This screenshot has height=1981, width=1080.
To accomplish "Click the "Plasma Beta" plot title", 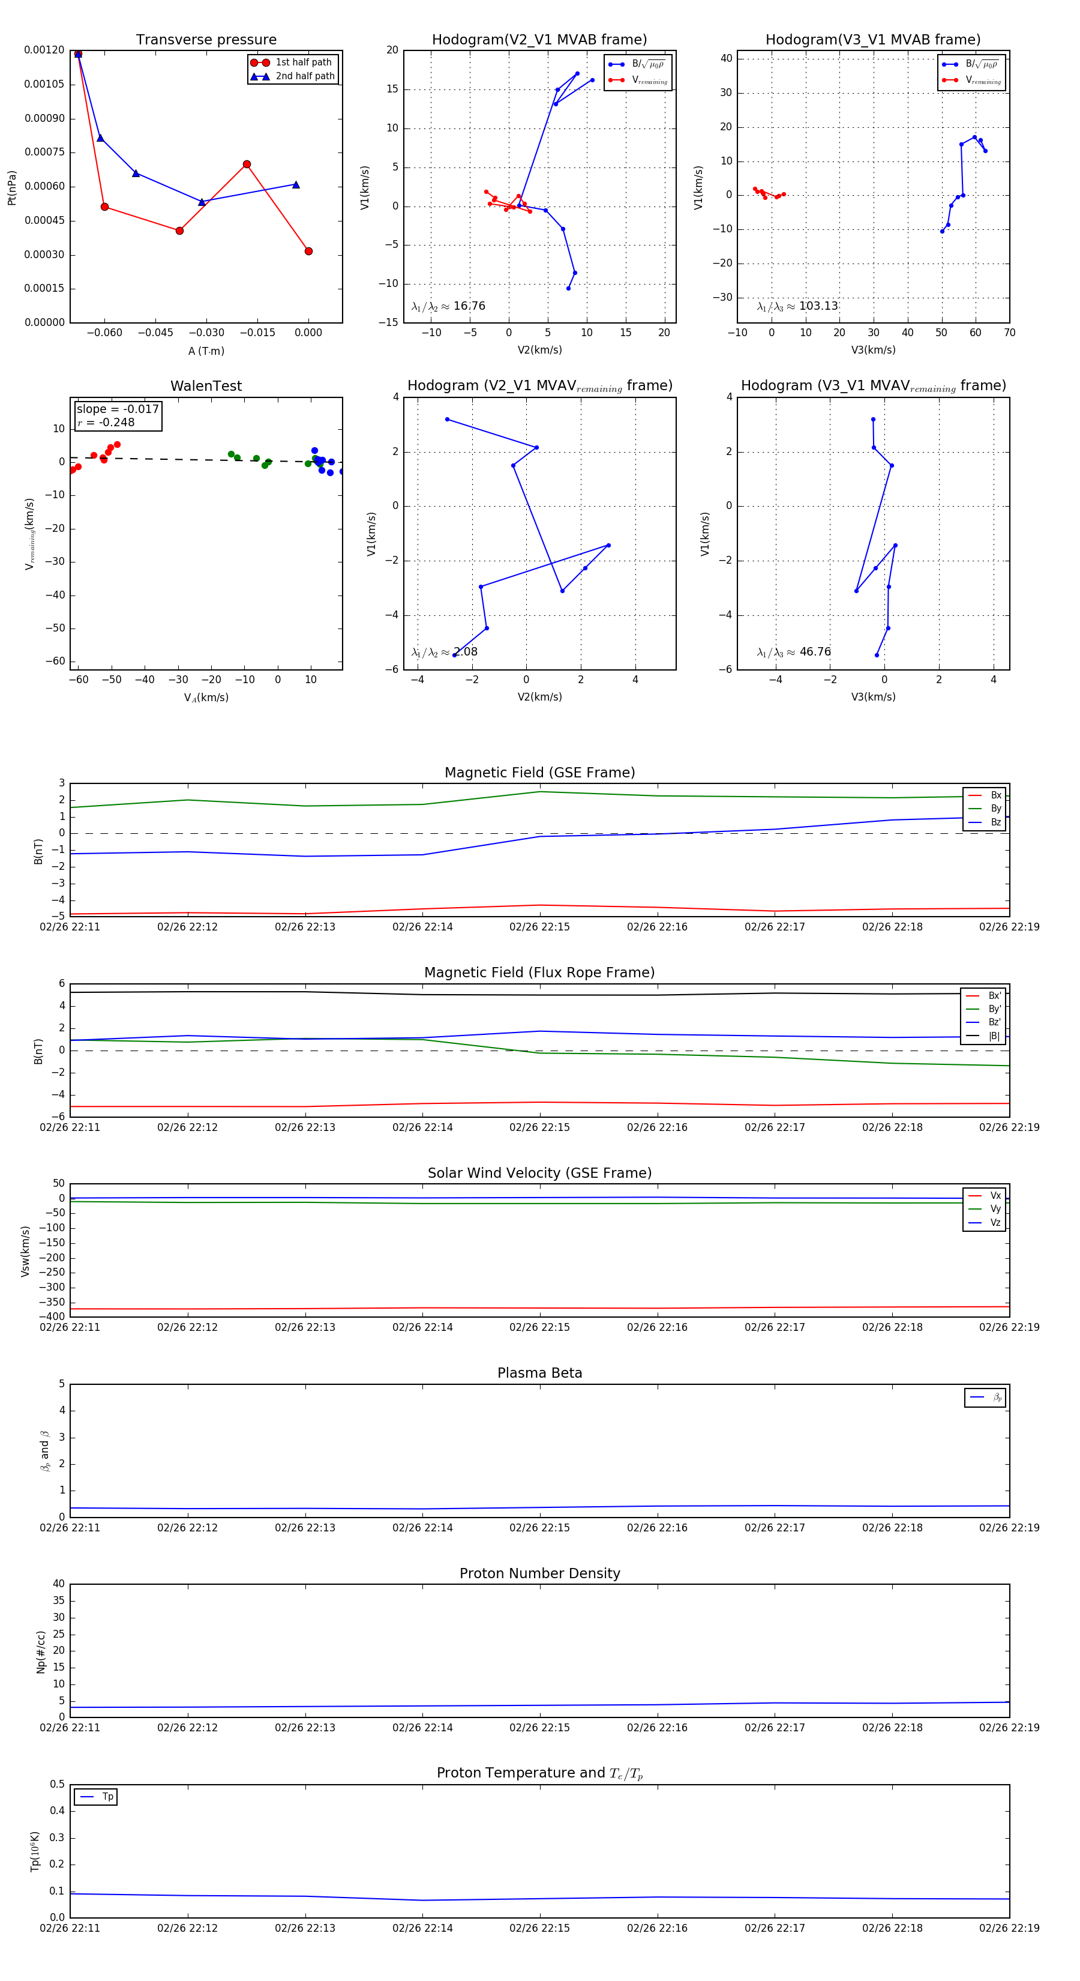I will tap(539, 1373).
